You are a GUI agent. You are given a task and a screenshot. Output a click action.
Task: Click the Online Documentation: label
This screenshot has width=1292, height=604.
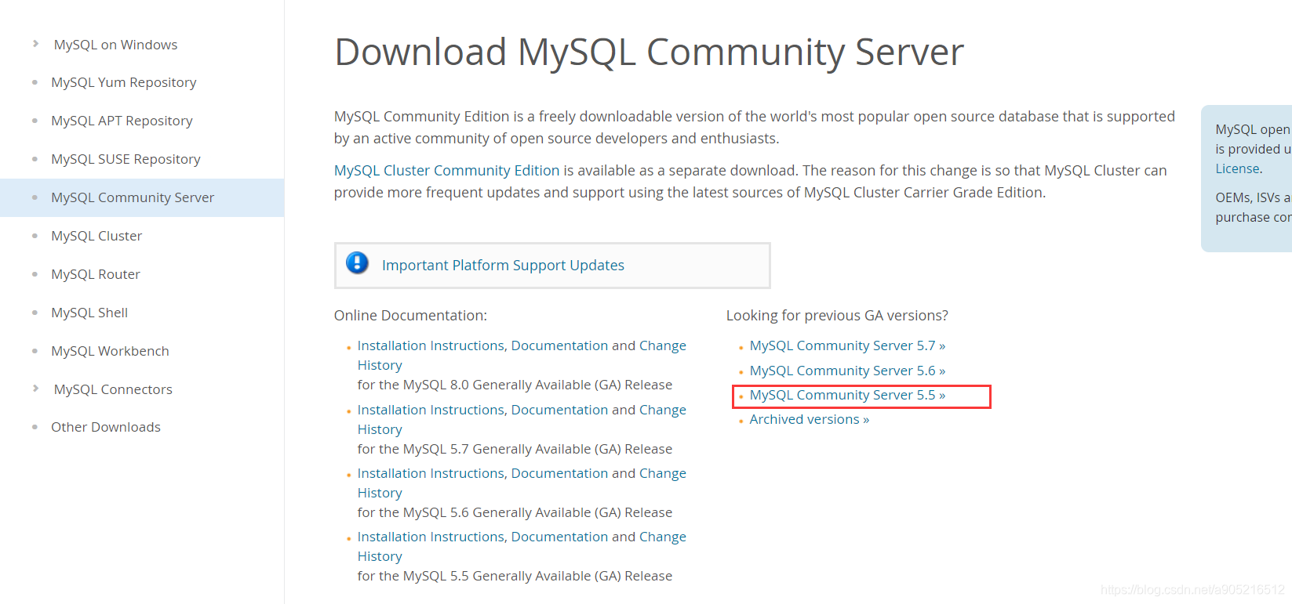pyautogui.click(x=410, y=316)
